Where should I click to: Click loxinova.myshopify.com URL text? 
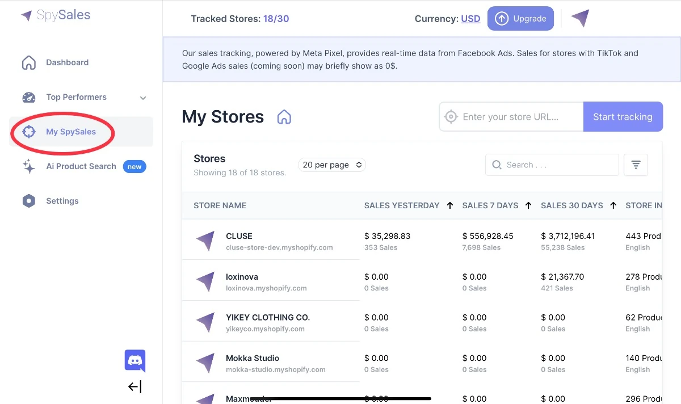(x=266, y=288)
